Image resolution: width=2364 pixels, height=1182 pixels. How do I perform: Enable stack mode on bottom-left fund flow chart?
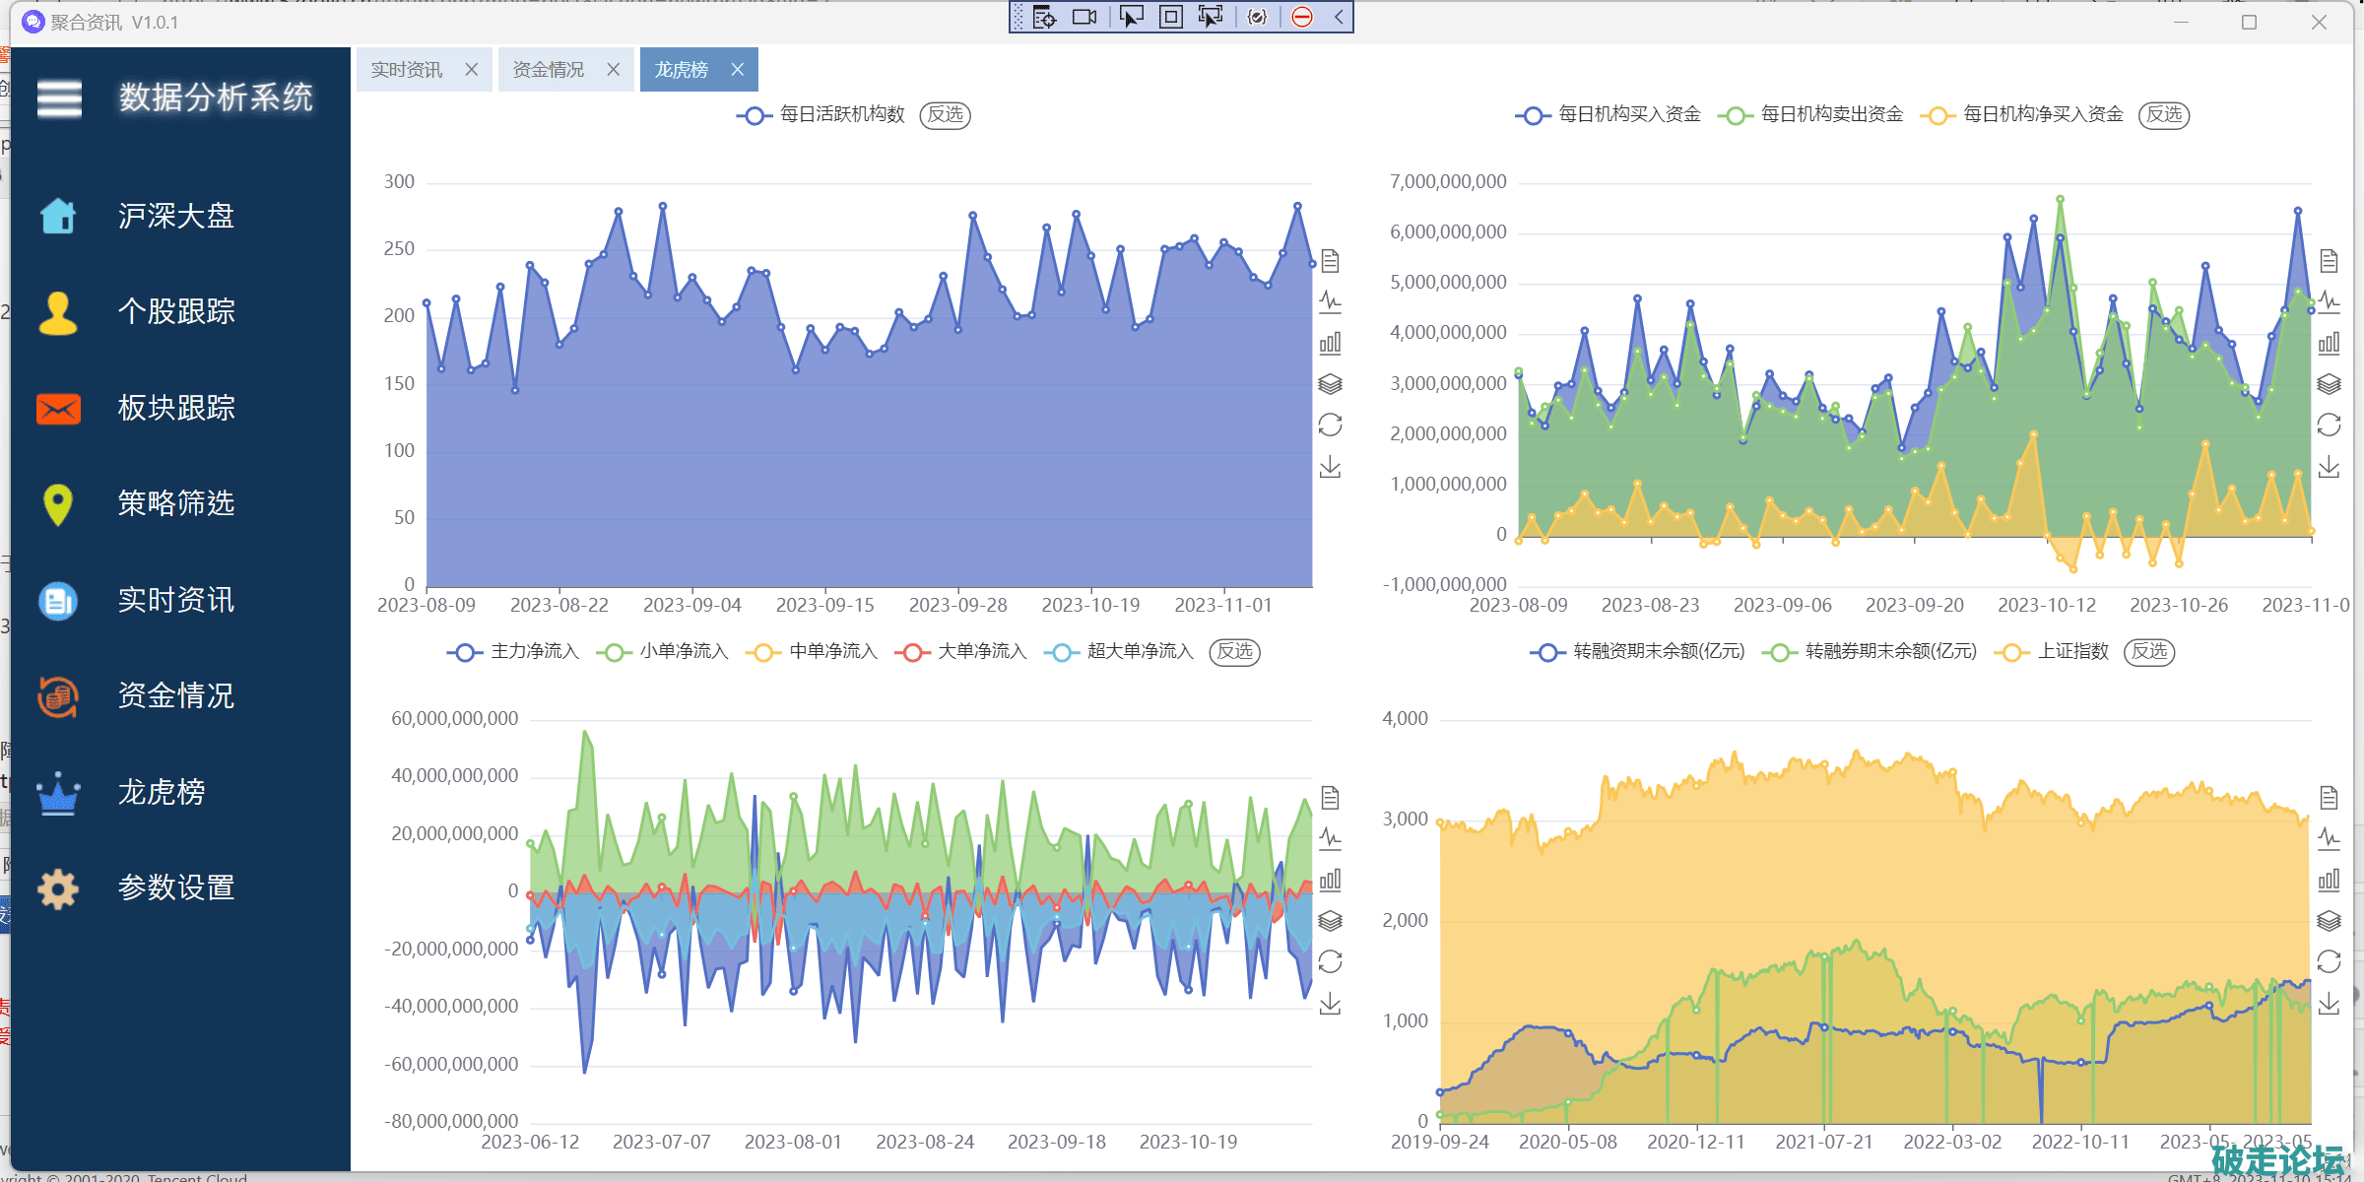(1330, 920)
